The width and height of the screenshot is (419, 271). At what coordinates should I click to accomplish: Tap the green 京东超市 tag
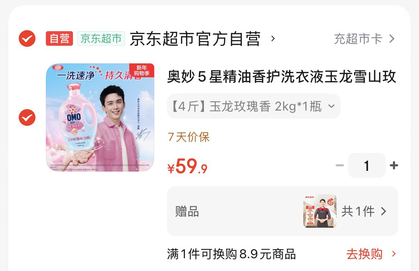pos(101,38)
